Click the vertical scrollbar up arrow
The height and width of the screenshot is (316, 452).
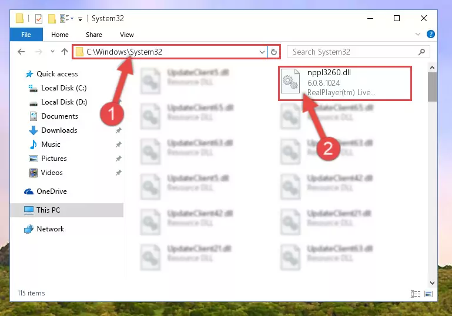pyautogui.click(x=432, y=68)
